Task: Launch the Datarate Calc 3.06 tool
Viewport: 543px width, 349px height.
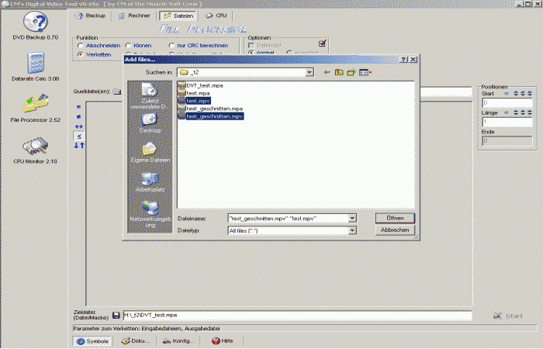Action: pyautogui.click(x=36, y=65)
